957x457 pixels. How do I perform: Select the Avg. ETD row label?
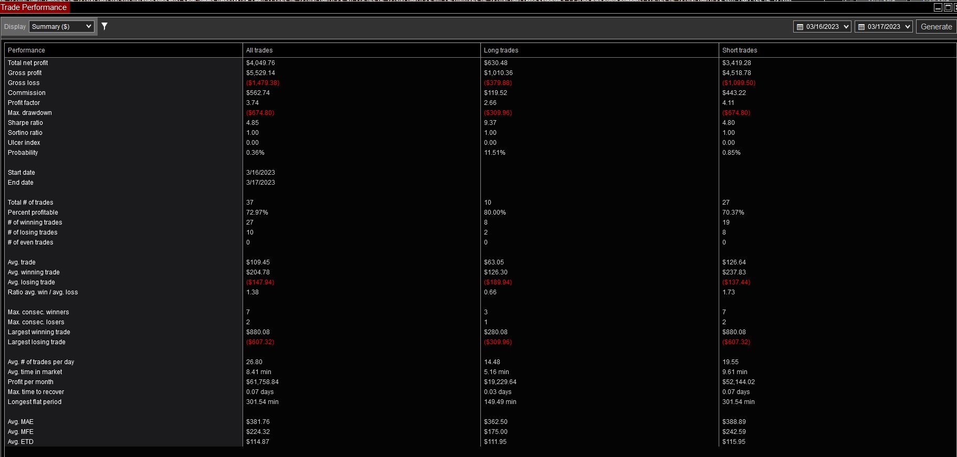(x=20, y=442)
